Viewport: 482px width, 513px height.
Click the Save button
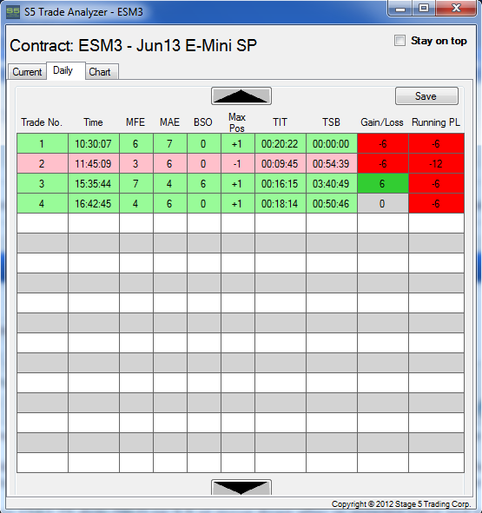pyautogui.click(x=426, y=96)
